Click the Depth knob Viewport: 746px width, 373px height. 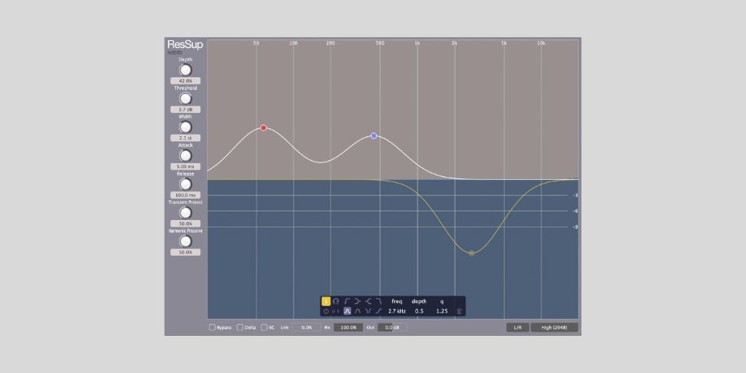tap(186, 70)
